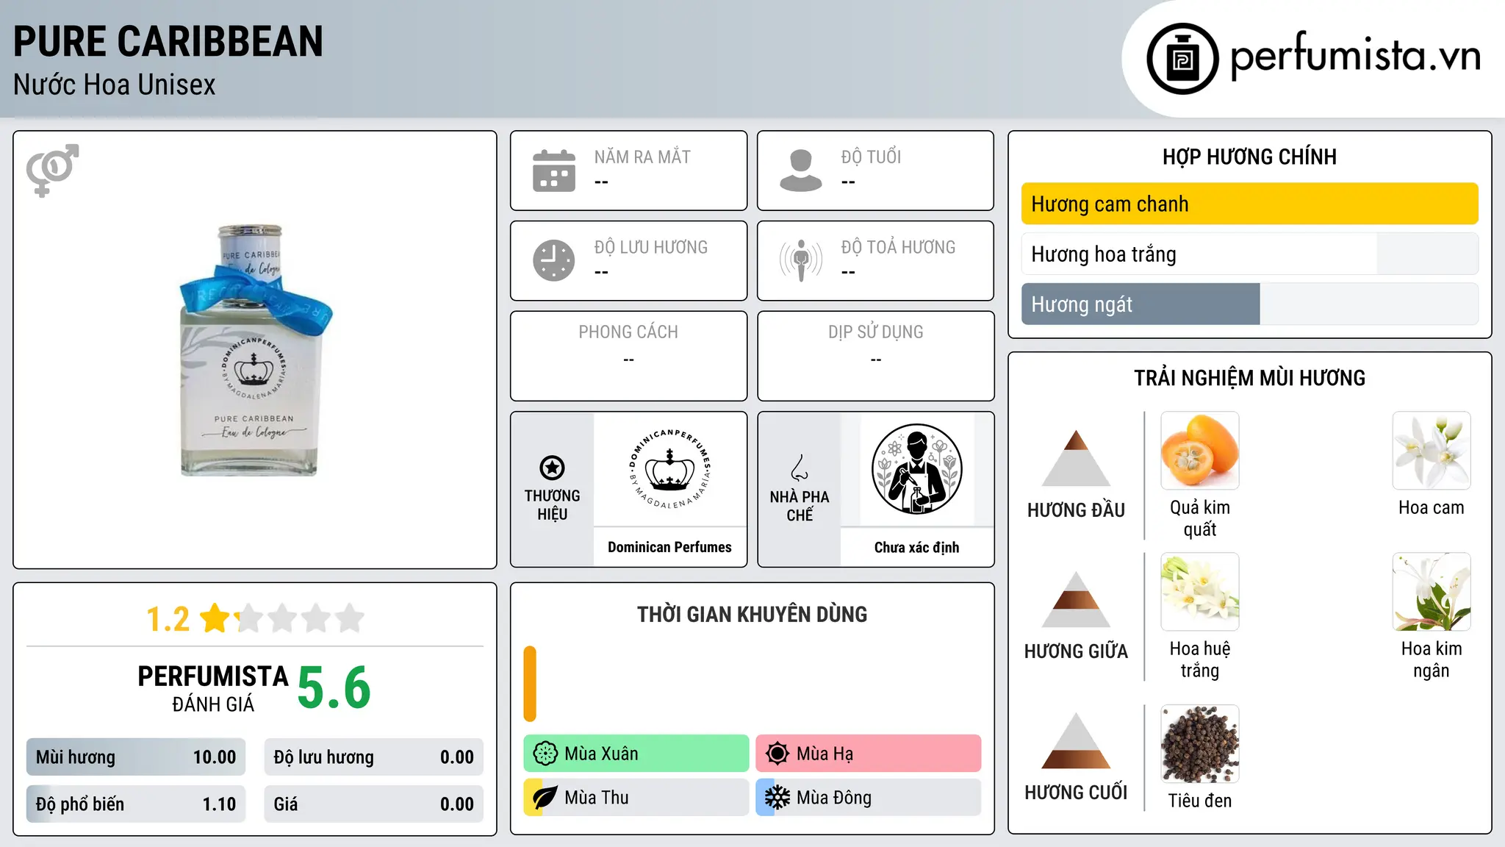
Task: Click the Giá score row
Action: (374, 804)
